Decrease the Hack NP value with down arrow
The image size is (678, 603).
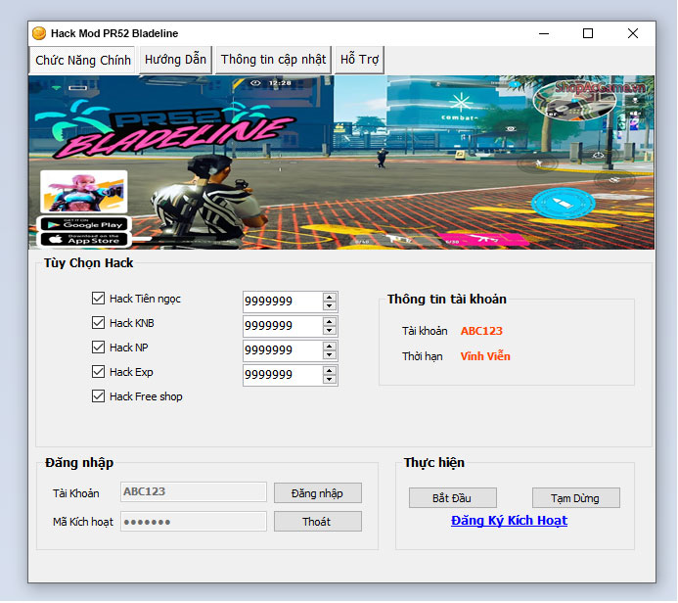pyautogui.click(x=330, y=355)
